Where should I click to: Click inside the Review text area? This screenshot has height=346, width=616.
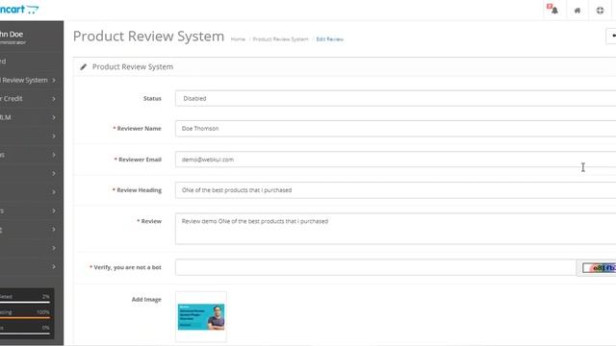396,229
